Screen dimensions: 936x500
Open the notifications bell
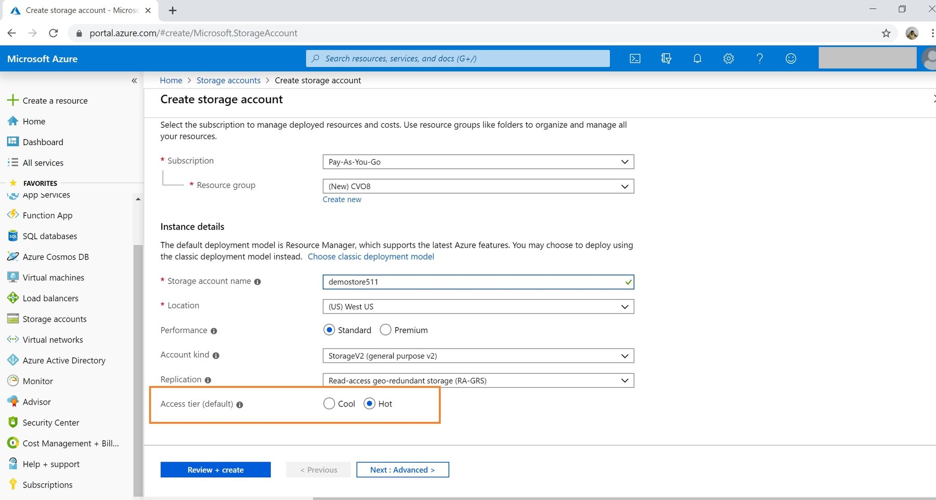(697, 58)
